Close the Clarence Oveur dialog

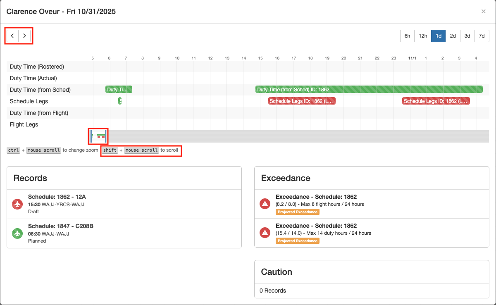click(x=483, y=12)
